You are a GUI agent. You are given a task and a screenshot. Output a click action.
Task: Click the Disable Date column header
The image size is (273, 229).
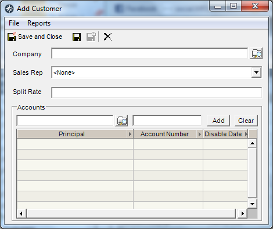click(x=225, y=134)
